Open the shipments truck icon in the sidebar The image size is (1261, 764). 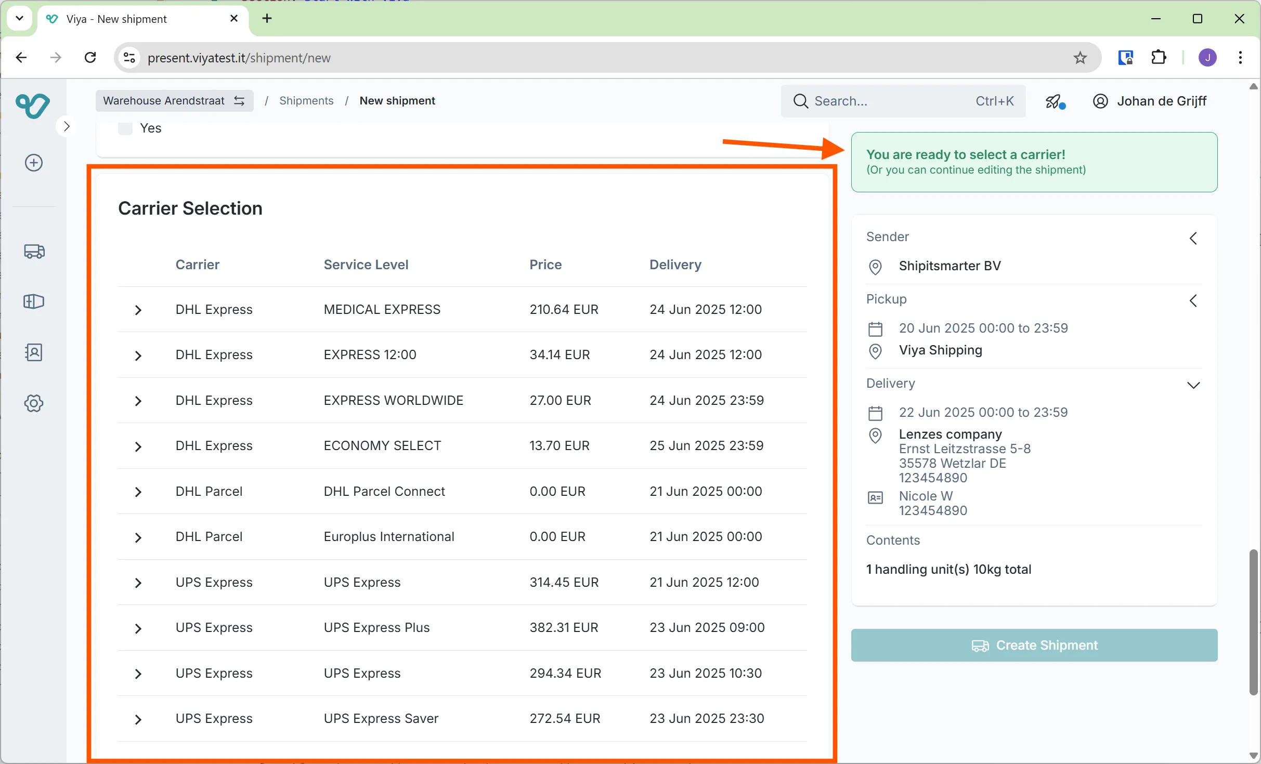point(34,252)
